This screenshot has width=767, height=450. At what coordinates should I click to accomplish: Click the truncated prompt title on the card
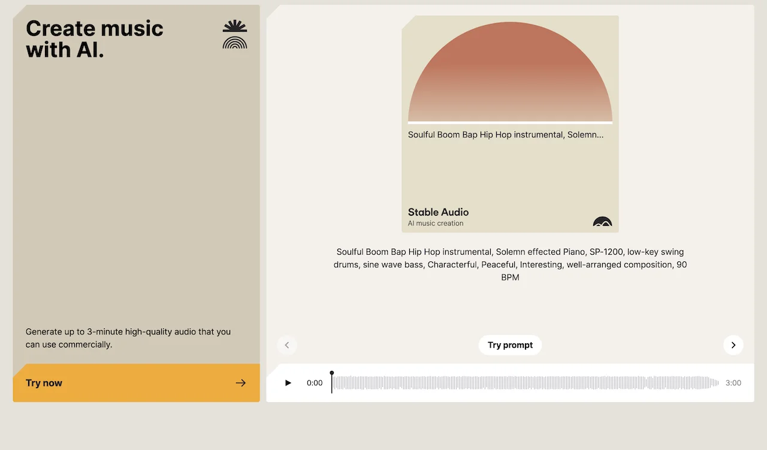click(x=506, y=135)
